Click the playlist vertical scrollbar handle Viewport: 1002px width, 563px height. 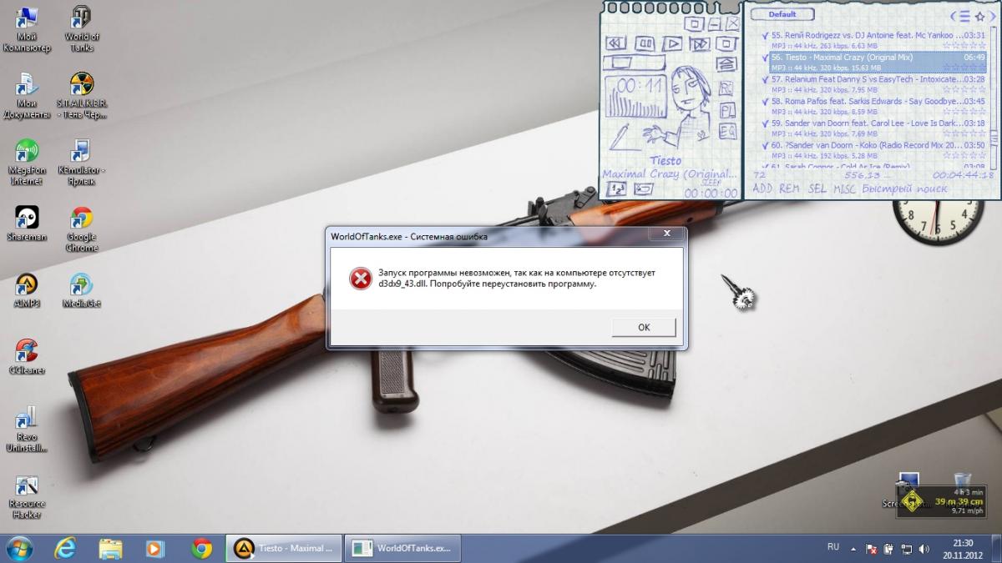point(994,138)
